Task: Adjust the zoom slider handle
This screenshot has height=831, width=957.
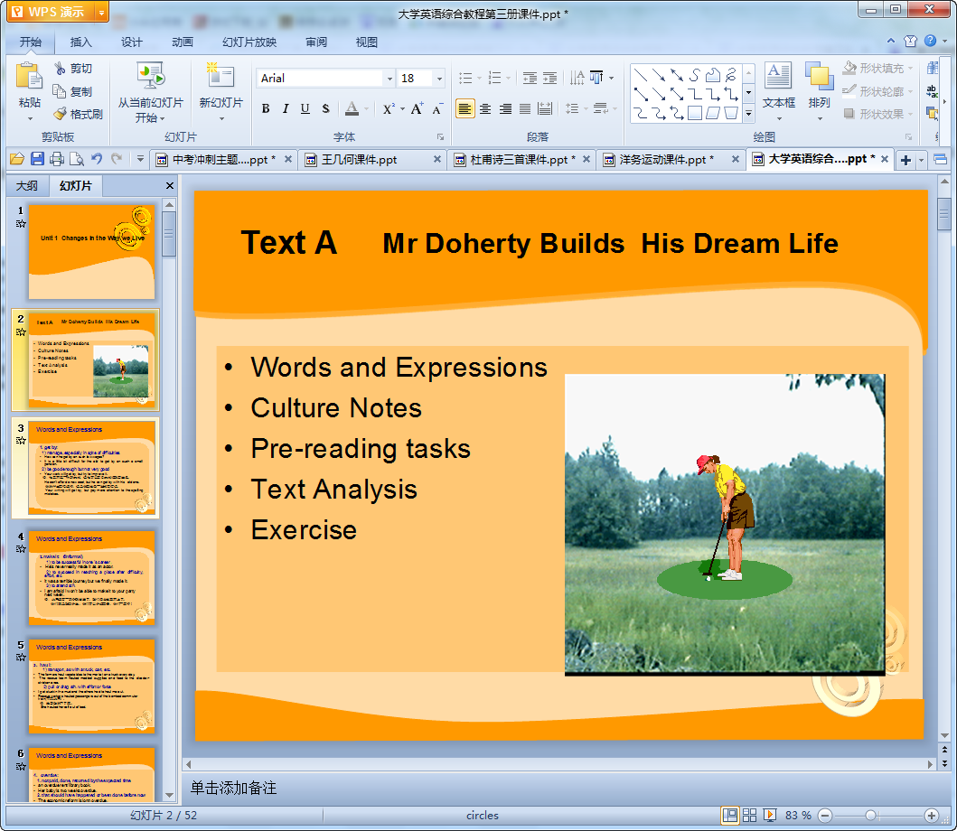Action: [871, 815]
